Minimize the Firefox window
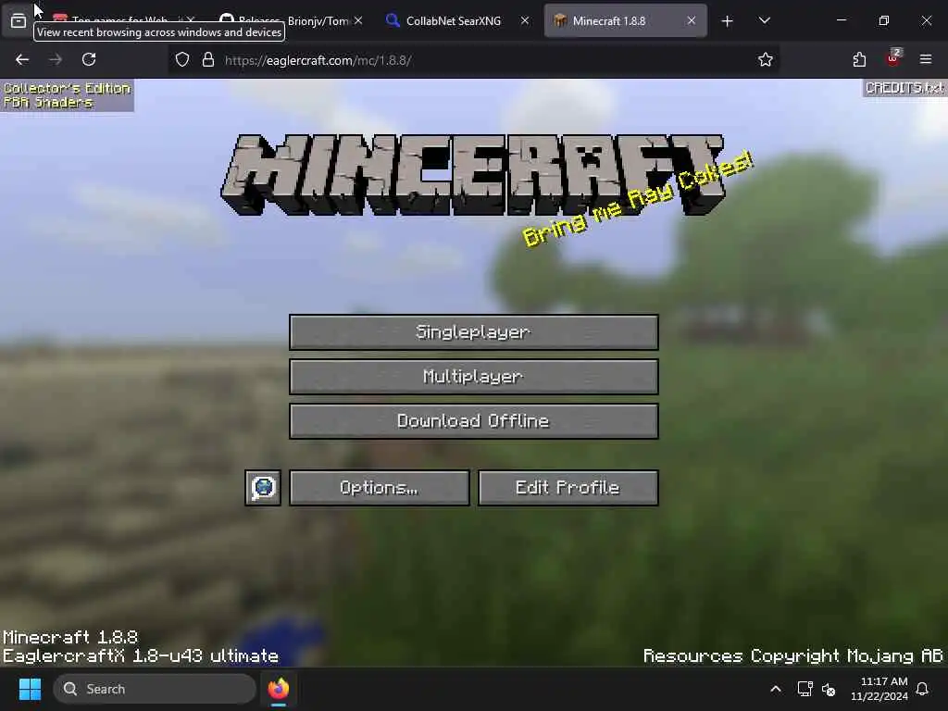Image resolution: width=948 pixels, height=711 pixels. [841, 20]
